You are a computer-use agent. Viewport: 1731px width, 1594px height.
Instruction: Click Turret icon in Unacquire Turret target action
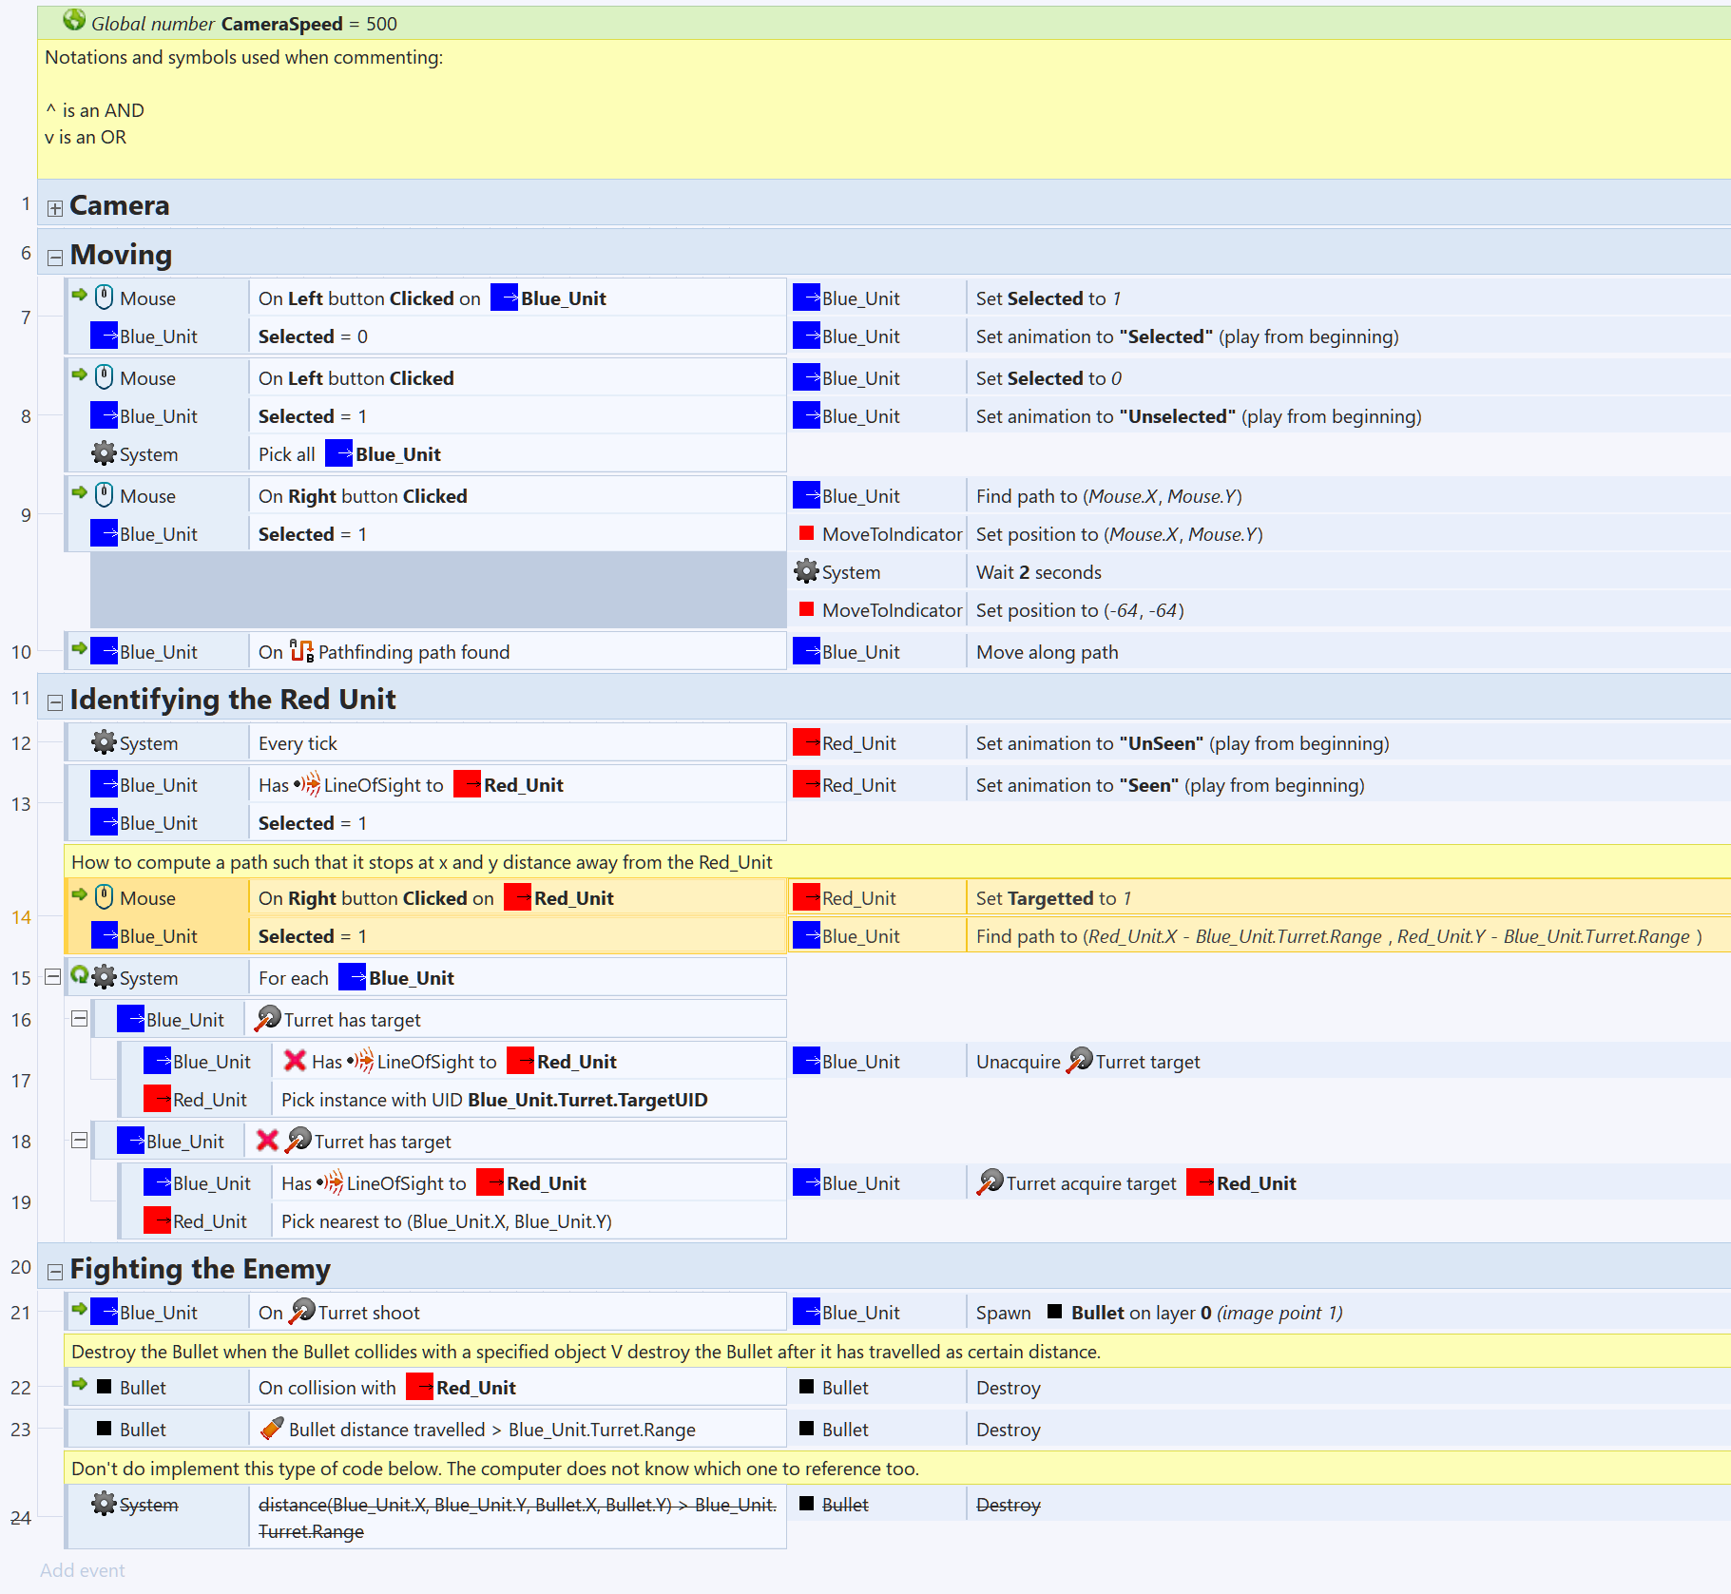(x=1080, y=1061)
